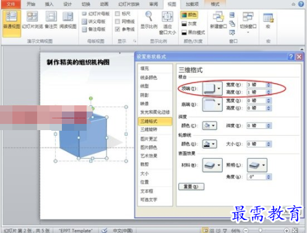
Task: Click Normal view icon in status bar
Action: (205, 231)
